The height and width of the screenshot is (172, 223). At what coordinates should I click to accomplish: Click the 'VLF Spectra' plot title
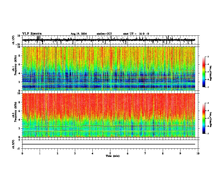32,34
